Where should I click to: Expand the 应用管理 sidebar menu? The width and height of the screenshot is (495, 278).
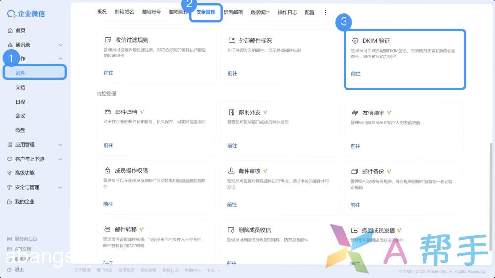pos(60,145)
